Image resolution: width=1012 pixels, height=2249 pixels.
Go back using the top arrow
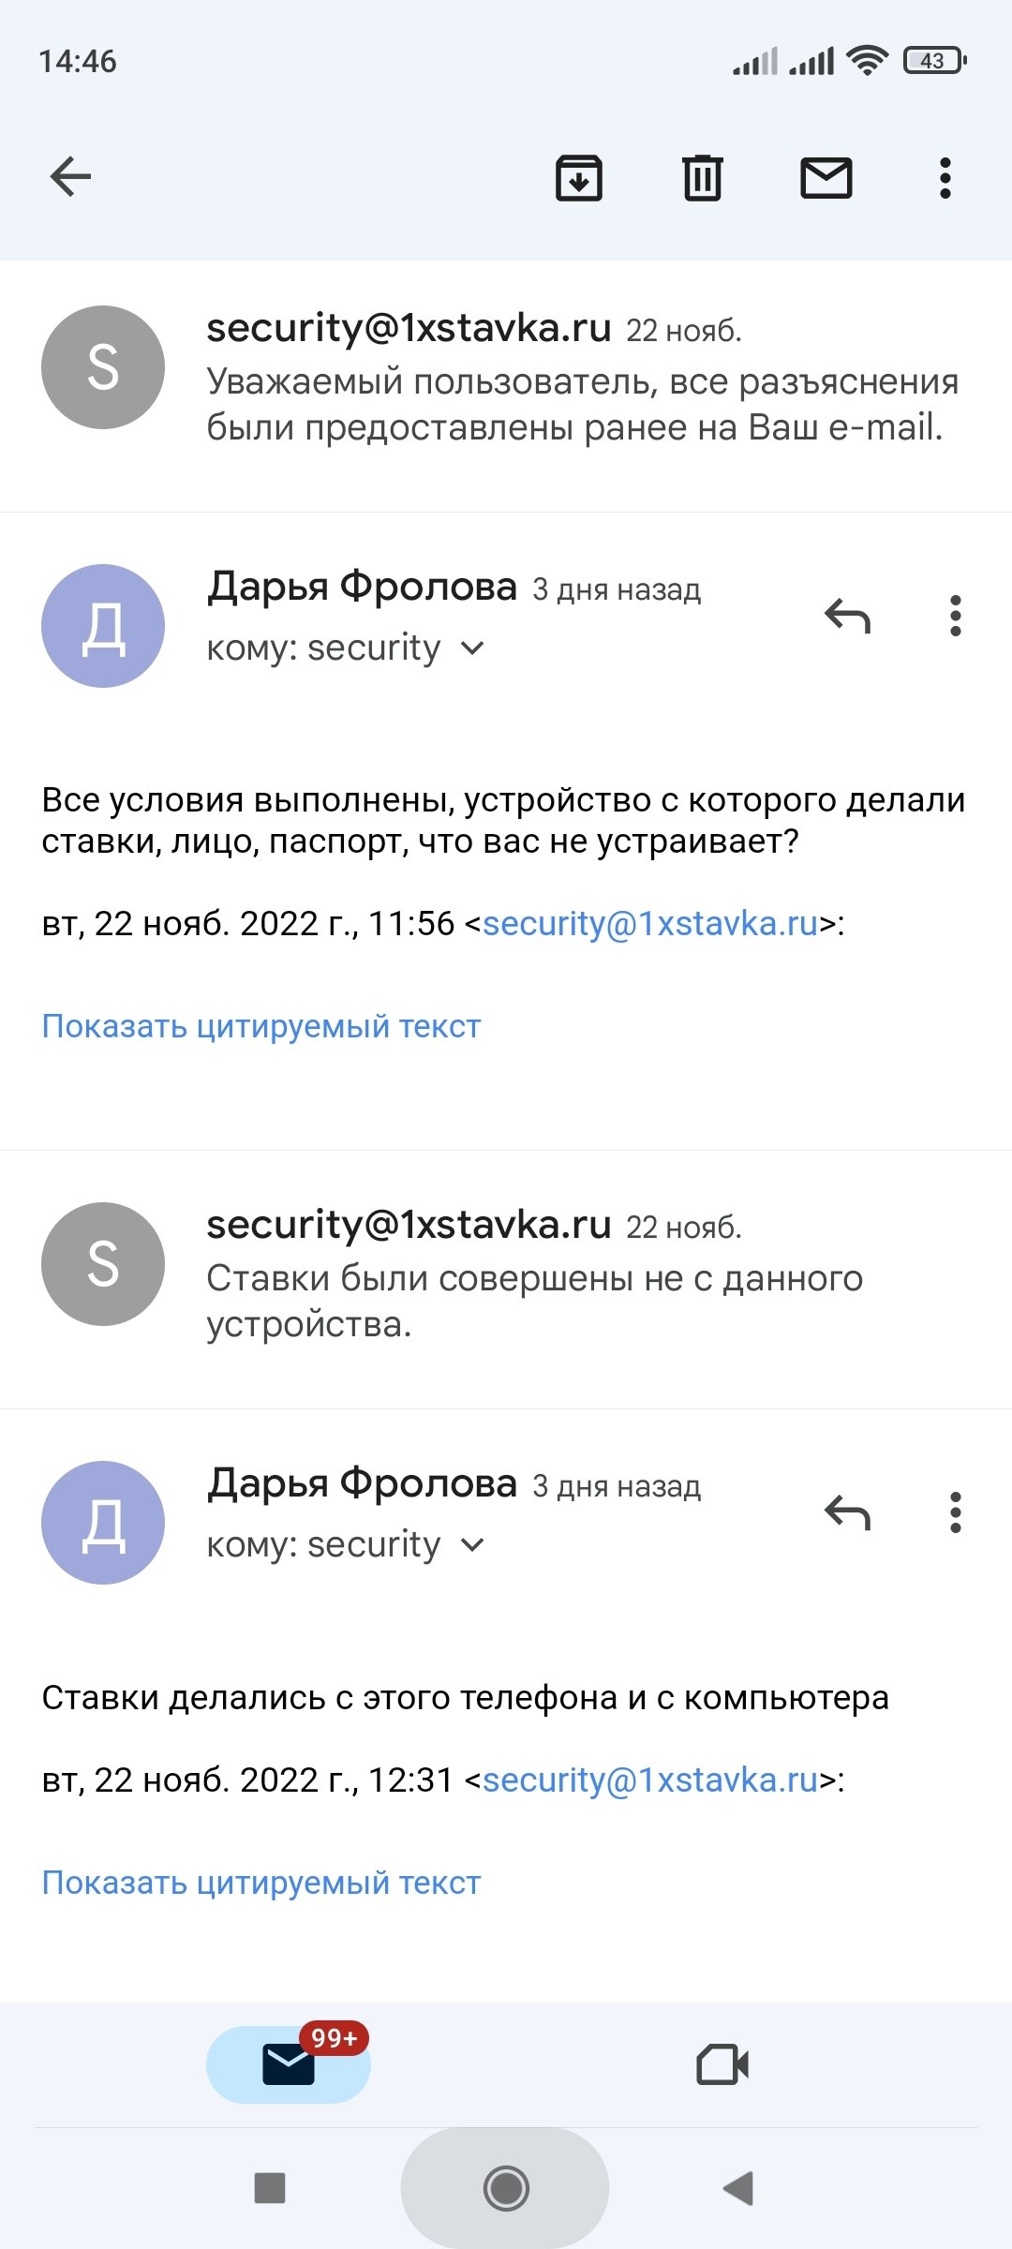pos(70,177)
